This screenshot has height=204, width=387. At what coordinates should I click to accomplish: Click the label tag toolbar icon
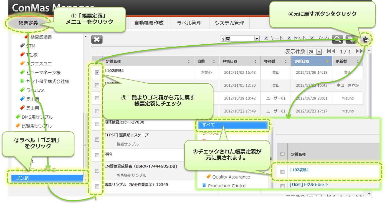[351, 40]
